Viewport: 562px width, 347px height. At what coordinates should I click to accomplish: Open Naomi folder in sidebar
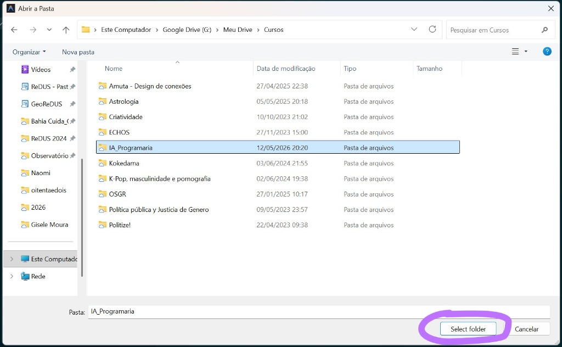pos(36,173)
